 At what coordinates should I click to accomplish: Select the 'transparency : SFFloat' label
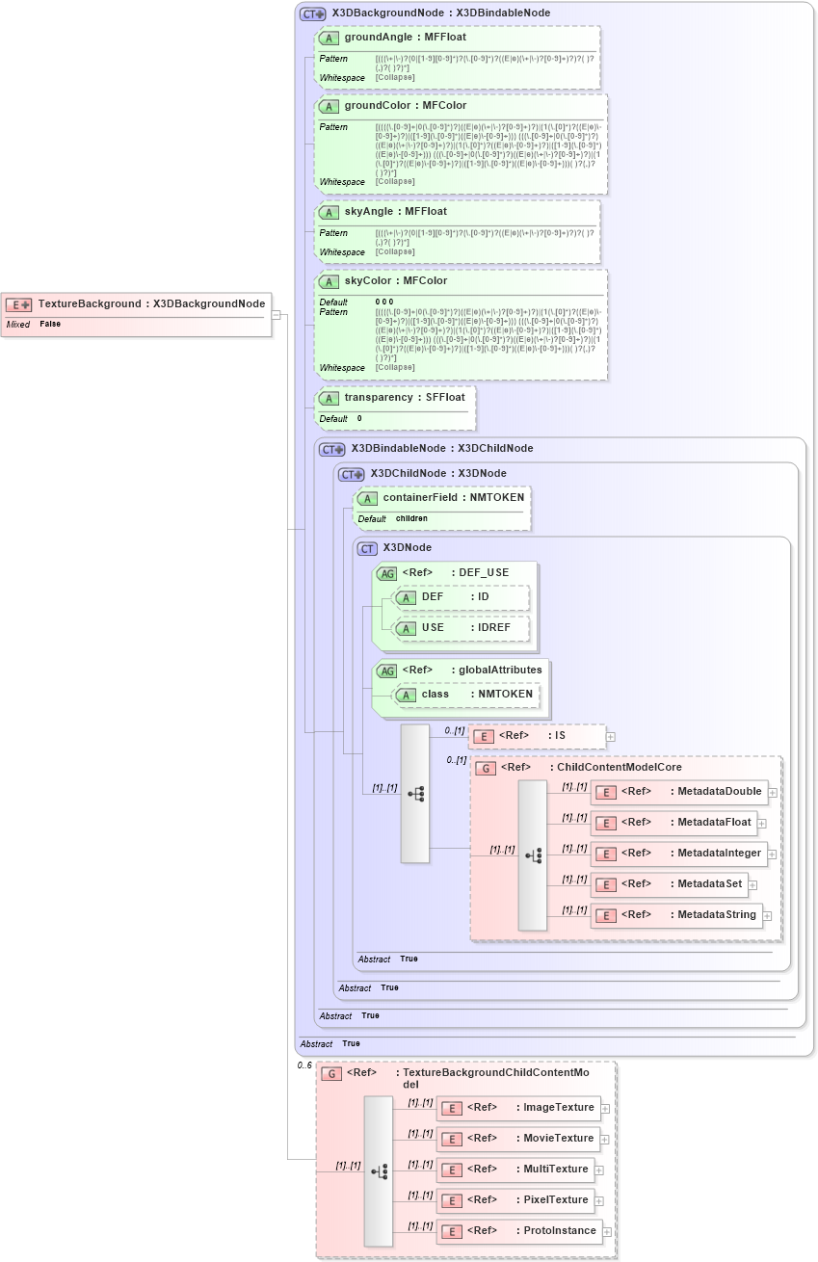[405, 398]
